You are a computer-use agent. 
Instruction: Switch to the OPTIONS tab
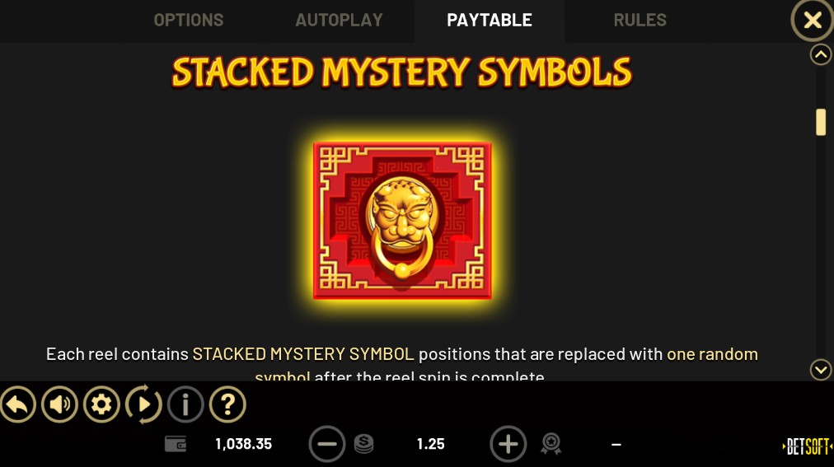188,21
